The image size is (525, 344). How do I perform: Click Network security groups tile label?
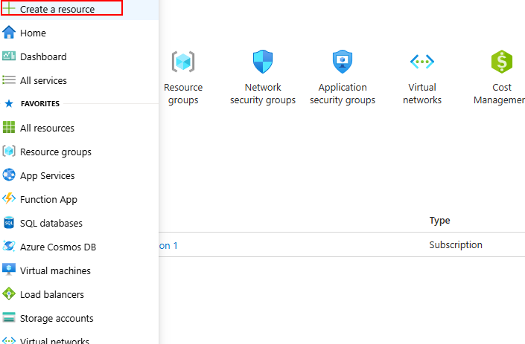point(263,94)
